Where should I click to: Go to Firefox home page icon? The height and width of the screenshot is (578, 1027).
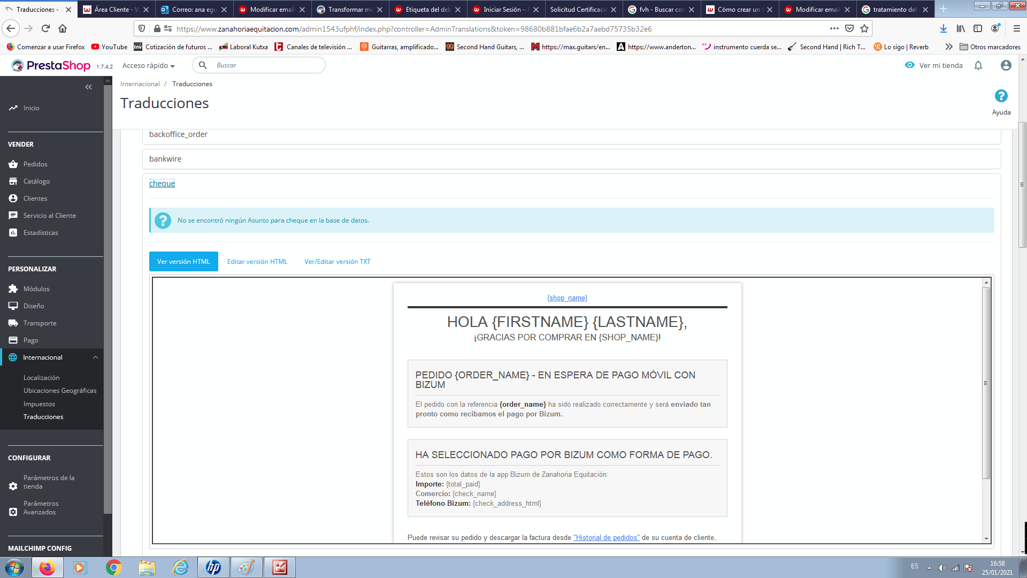63,28
